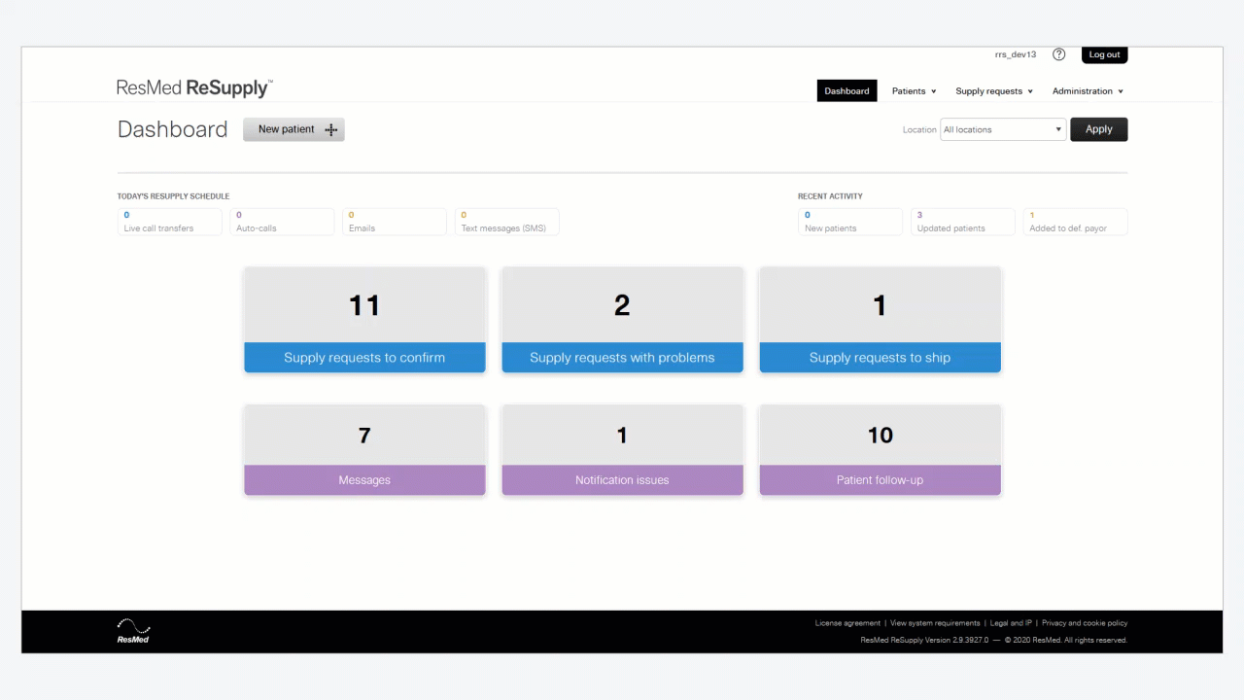1244x700 pixels.
Task: Open the Patient follow-up tile
Action: click(880, 450)
